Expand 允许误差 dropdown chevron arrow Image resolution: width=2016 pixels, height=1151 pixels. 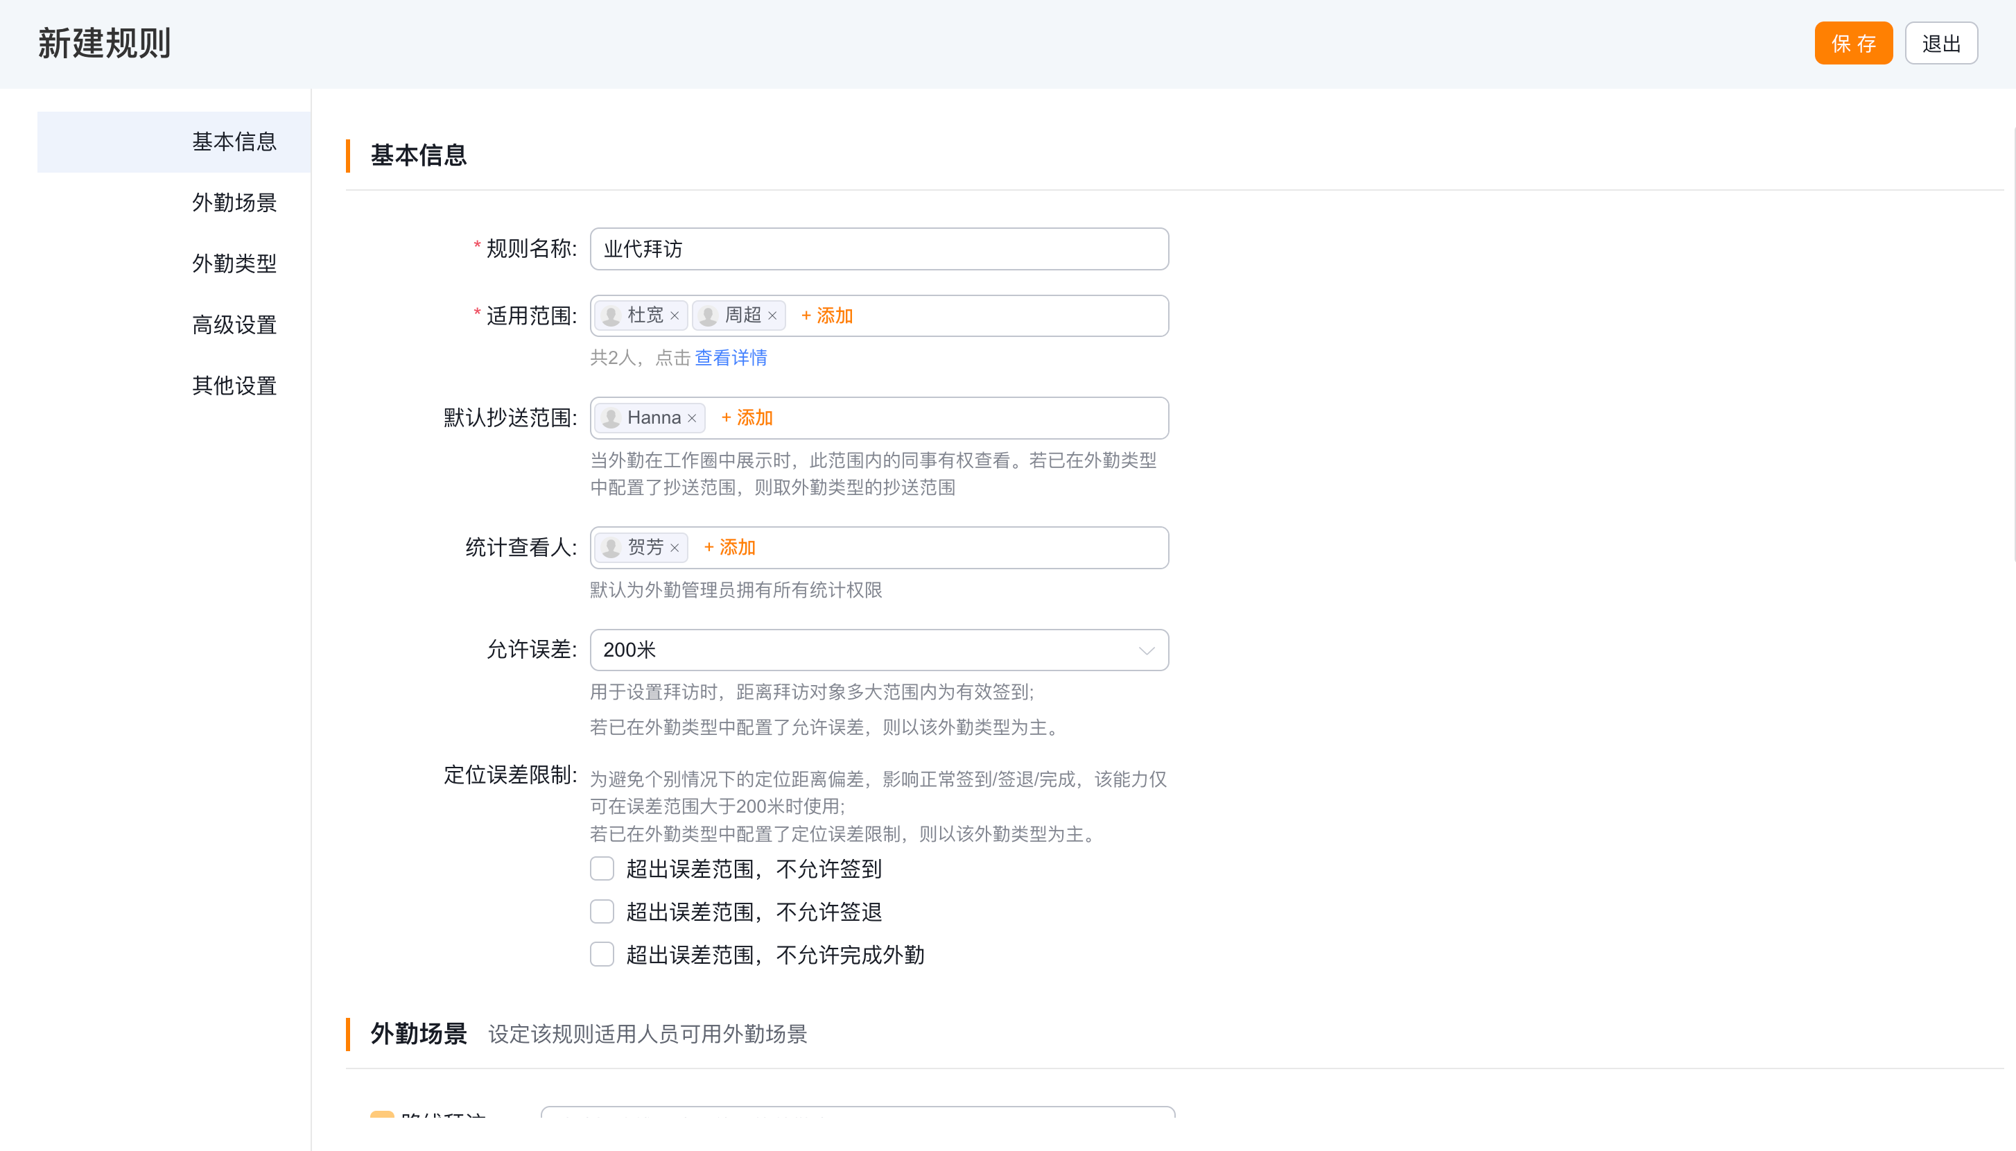tap(1146, 650)
